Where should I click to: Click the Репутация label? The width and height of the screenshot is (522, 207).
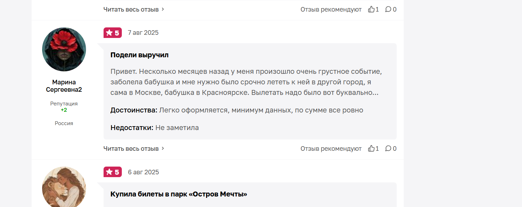pyautogui.click(x=64, y=104)
